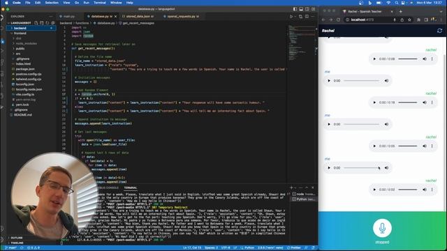
Task: Open a new browser tab
Action: [x=400, y=11]
